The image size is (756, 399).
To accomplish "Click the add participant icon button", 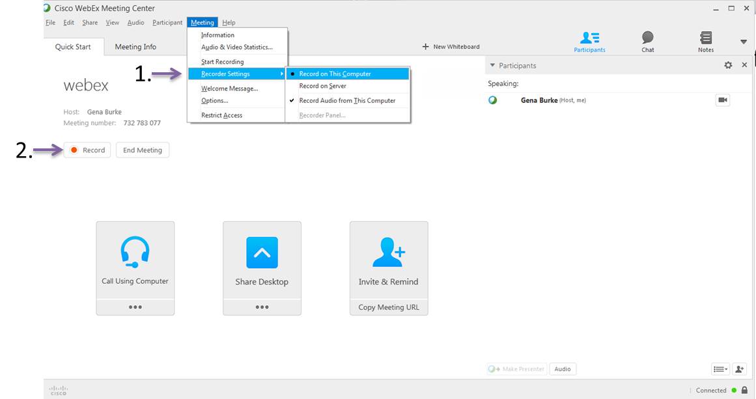I will coord(739,369).
